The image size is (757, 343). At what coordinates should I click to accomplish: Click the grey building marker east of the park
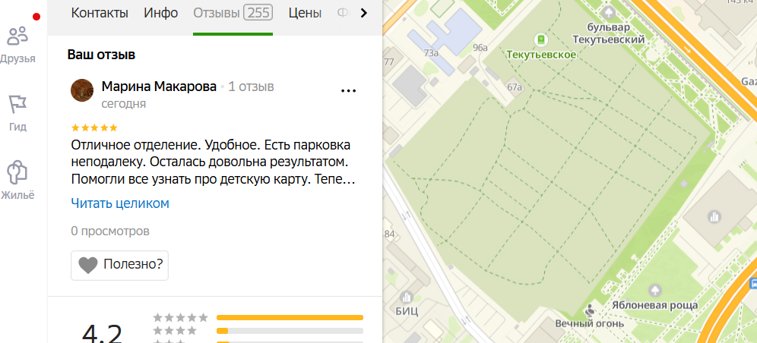[714, 216]
